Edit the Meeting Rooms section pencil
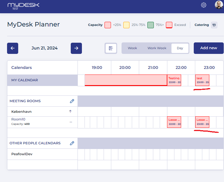The image size is (224, 182). click(x=72, y=101)
